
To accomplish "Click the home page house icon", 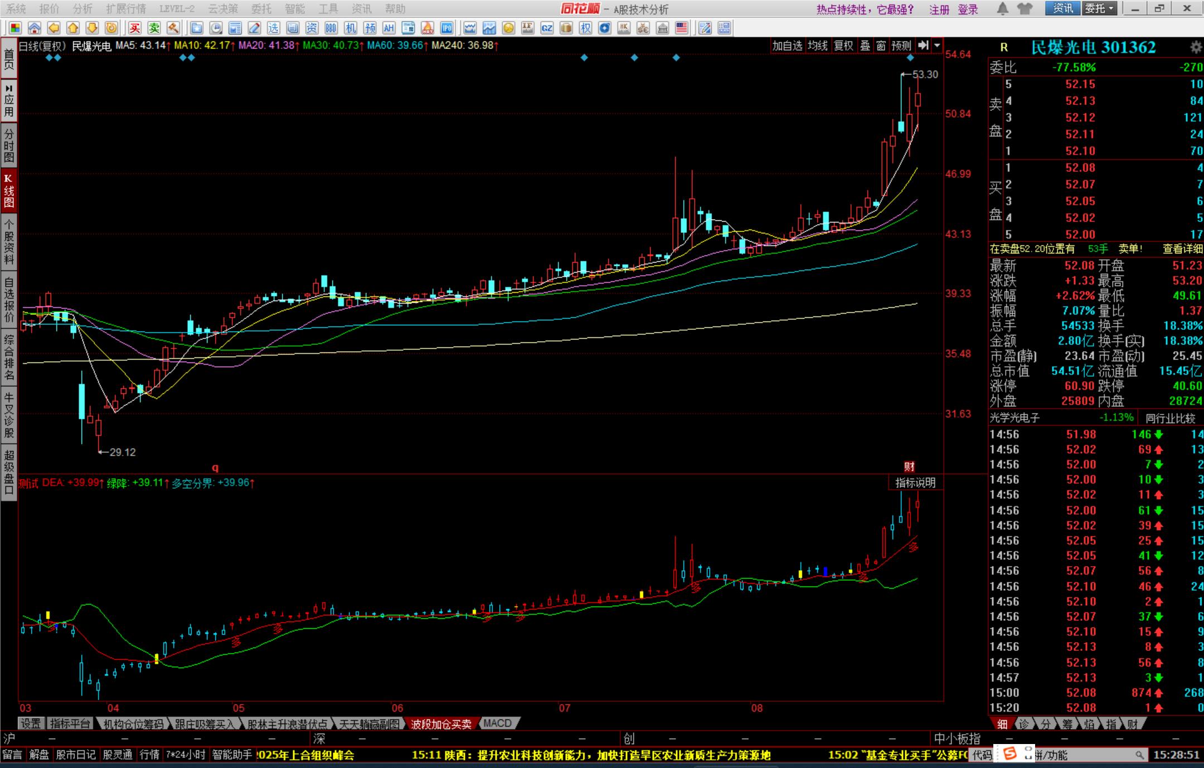I will [35, 28].
